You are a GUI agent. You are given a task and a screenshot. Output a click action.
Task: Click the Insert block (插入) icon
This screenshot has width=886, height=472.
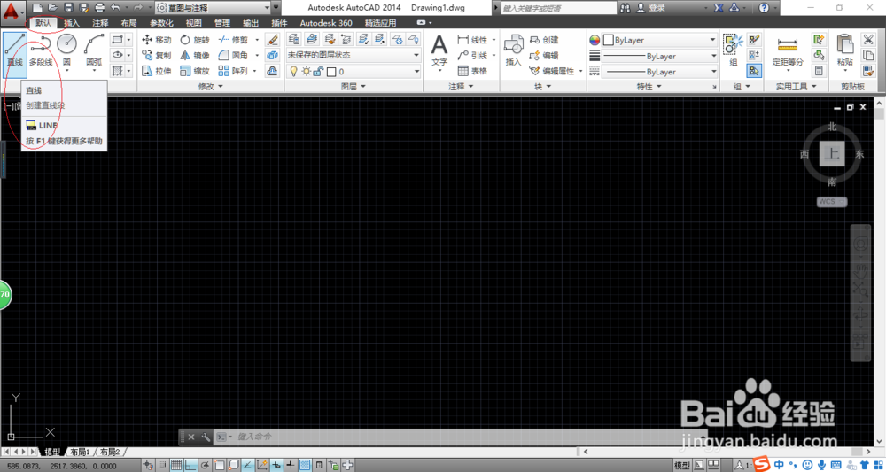(514, 50)
